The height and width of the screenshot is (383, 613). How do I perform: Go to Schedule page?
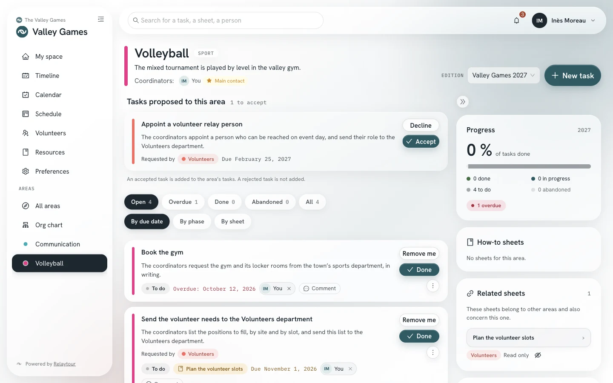coord(60,114)
